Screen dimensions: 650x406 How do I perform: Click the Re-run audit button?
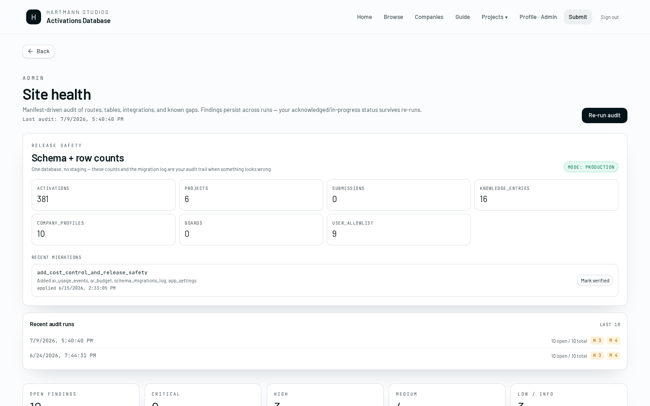[604, 115]
